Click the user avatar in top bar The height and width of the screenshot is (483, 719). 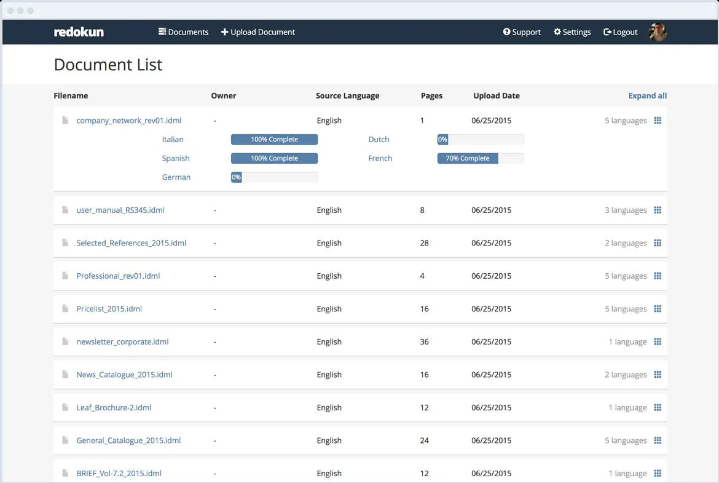click(658, 32)
